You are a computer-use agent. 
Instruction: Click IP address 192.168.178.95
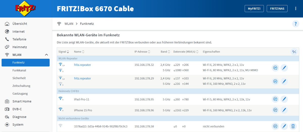[x=144, y=99]
